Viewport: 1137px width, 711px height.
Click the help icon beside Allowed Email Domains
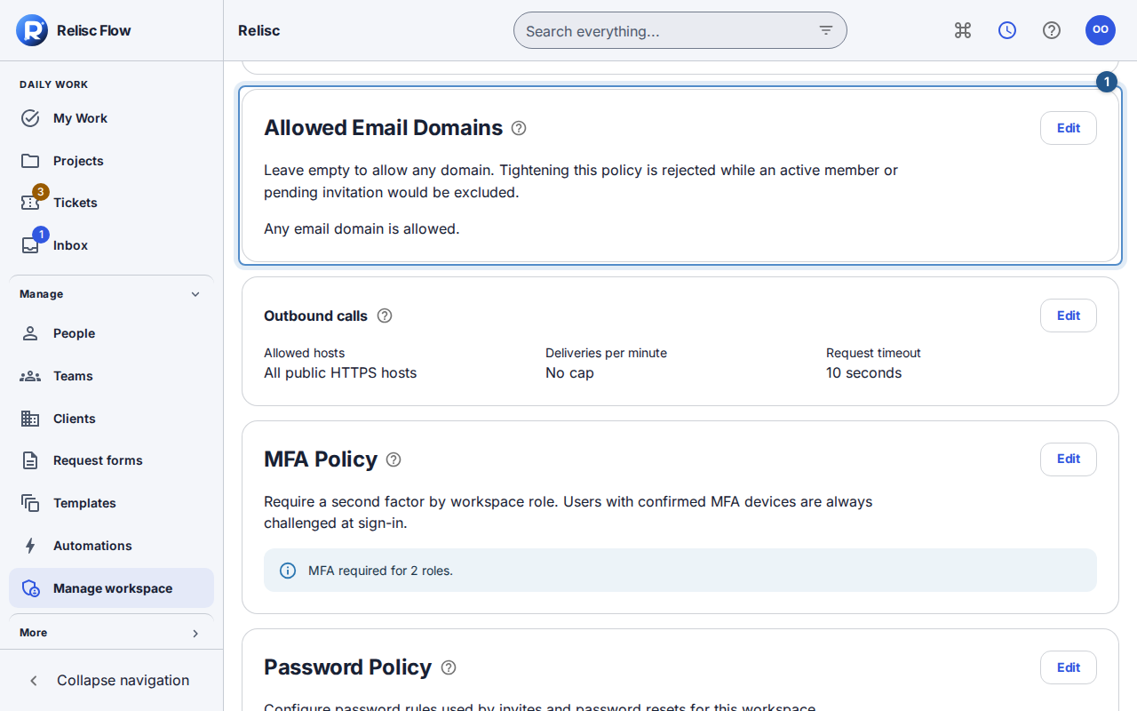pos(519,128)
